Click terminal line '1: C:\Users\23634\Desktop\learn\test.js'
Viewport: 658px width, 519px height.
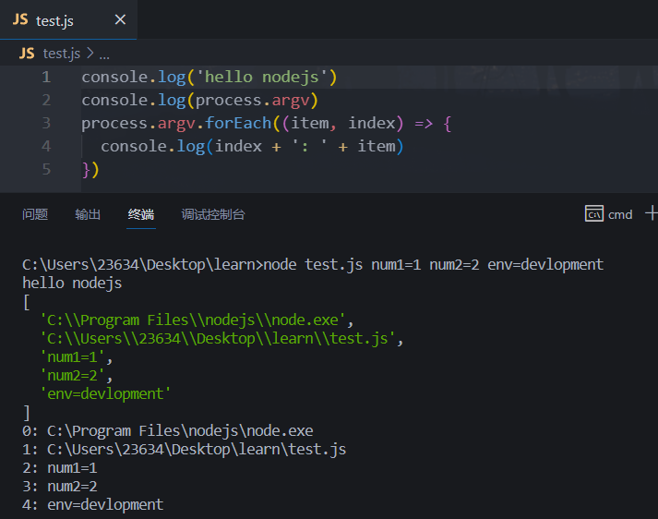point(185,450)
